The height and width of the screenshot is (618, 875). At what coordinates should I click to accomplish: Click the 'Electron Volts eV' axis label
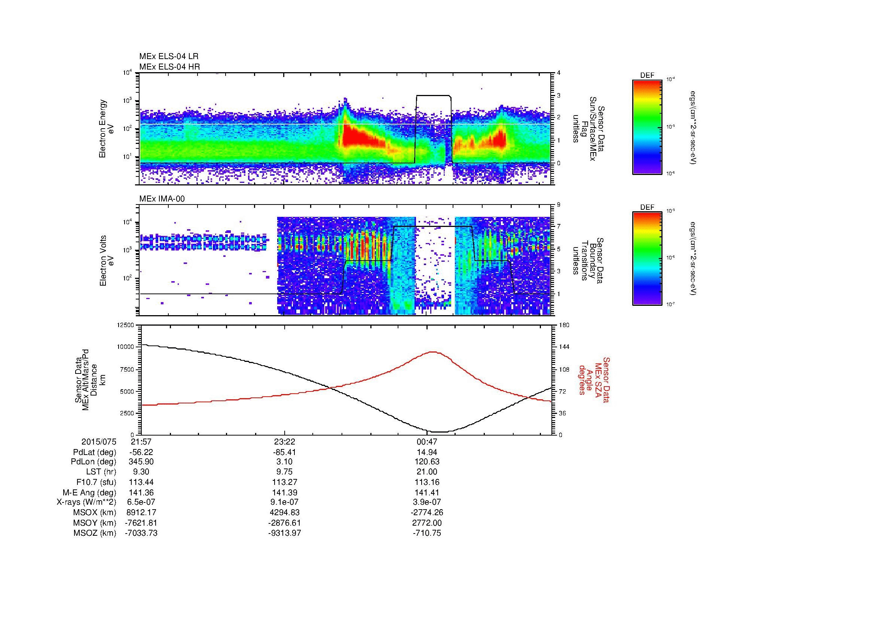106,261
